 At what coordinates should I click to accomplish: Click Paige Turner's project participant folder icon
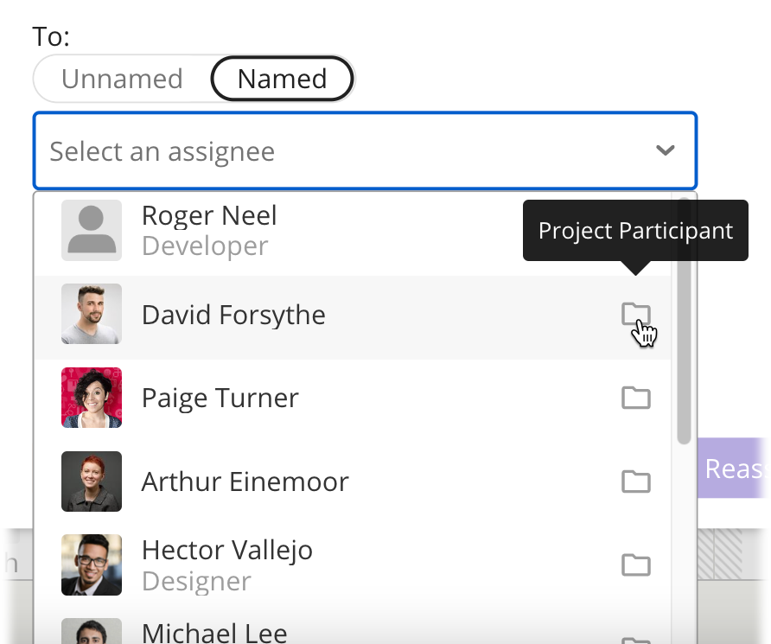635,398
